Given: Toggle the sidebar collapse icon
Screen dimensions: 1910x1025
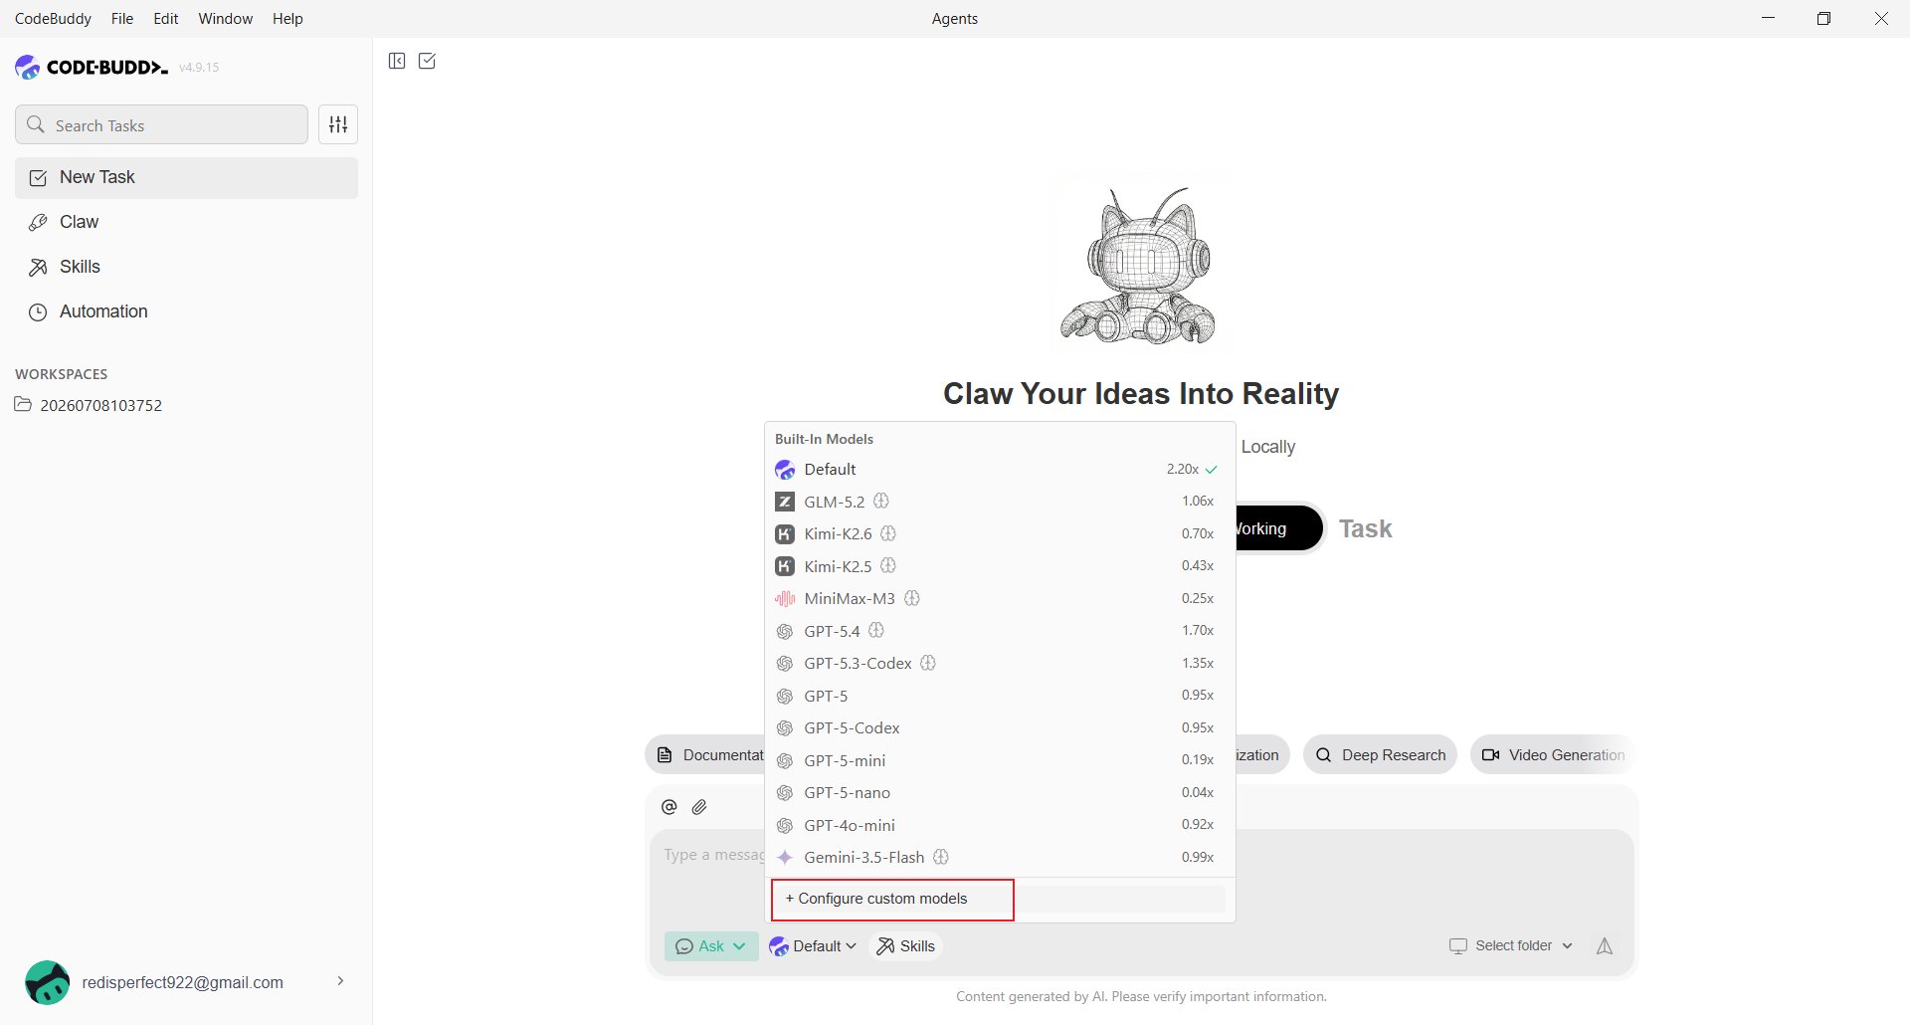Looking at the screenshot, I should click(397, 61).
